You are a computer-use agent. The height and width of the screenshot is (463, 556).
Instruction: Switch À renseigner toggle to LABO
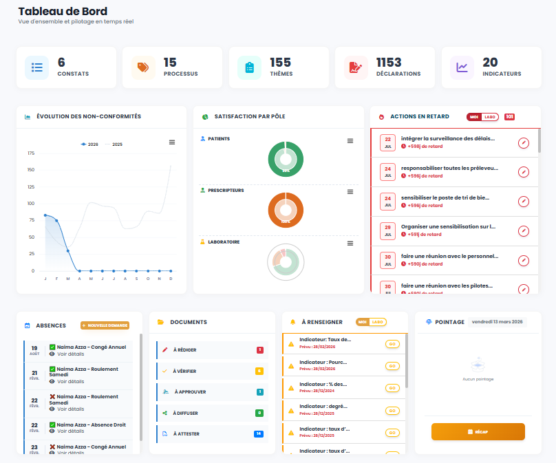[x=378, y=322]
